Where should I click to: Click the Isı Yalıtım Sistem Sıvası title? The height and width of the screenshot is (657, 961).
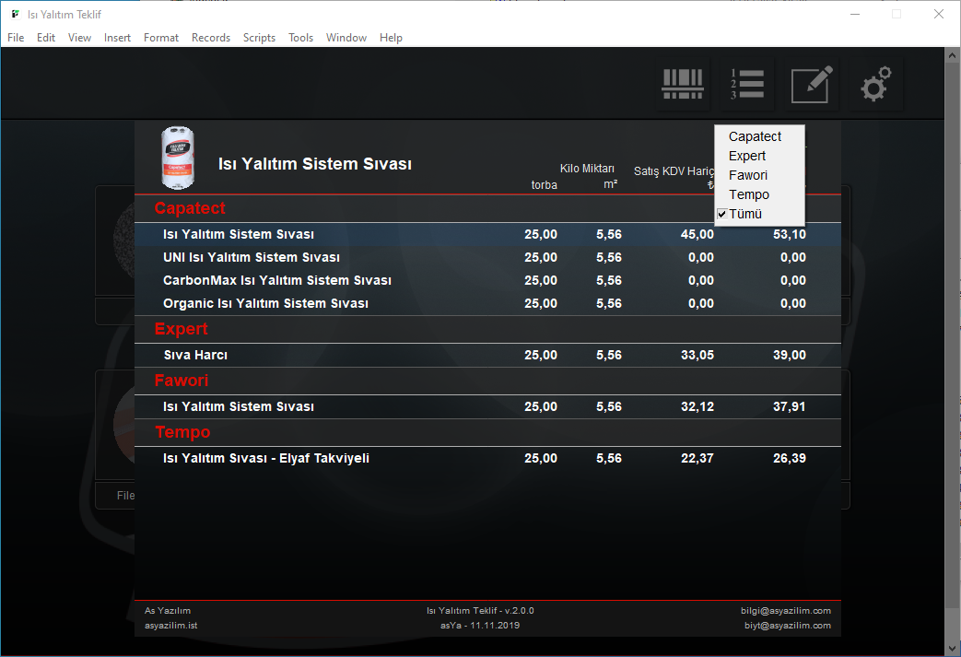pyautogui.click(x=315, y=164)
